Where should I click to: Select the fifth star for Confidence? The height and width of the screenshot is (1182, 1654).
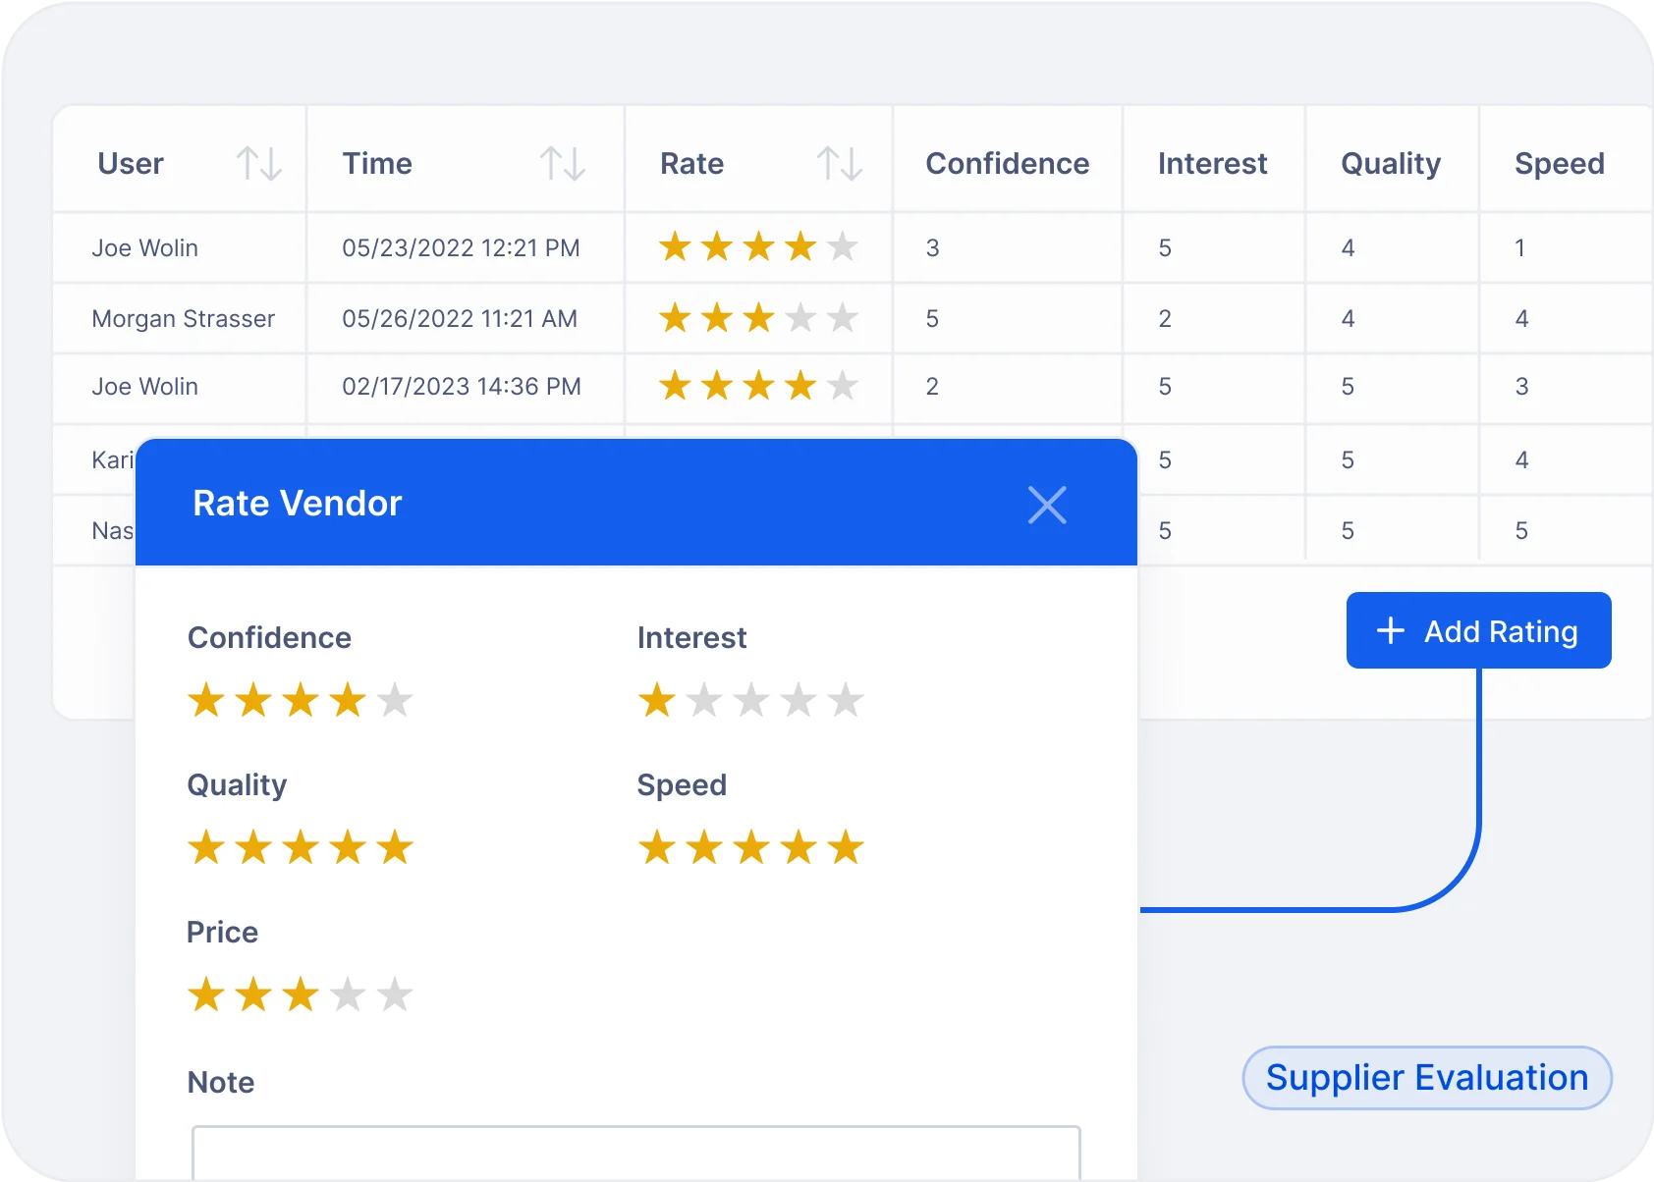(395, 700)
